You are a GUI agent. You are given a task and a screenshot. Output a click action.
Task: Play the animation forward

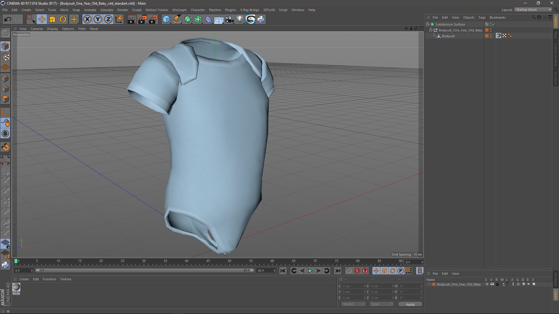coord(310,271)
